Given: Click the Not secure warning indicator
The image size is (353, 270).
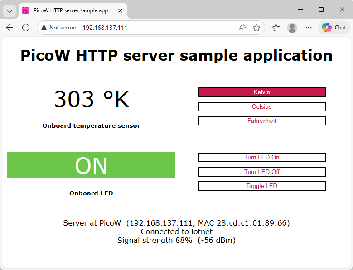Looking at the screenshot, I should 58,28.
